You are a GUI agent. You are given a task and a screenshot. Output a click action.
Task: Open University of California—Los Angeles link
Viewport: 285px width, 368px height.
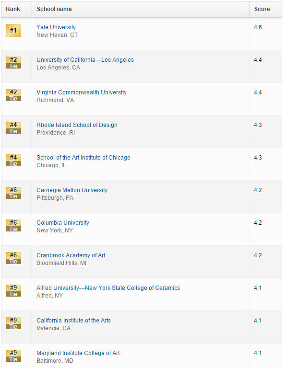click(85, 60)
